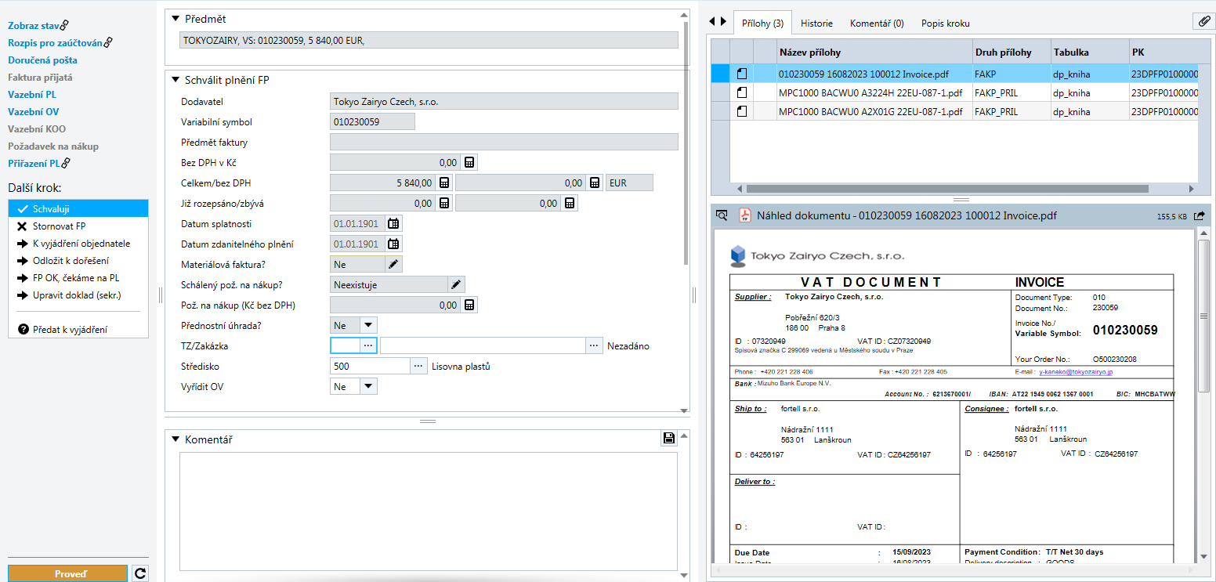Open calculator icon left of EUR currency

click(x=595, y=183)
